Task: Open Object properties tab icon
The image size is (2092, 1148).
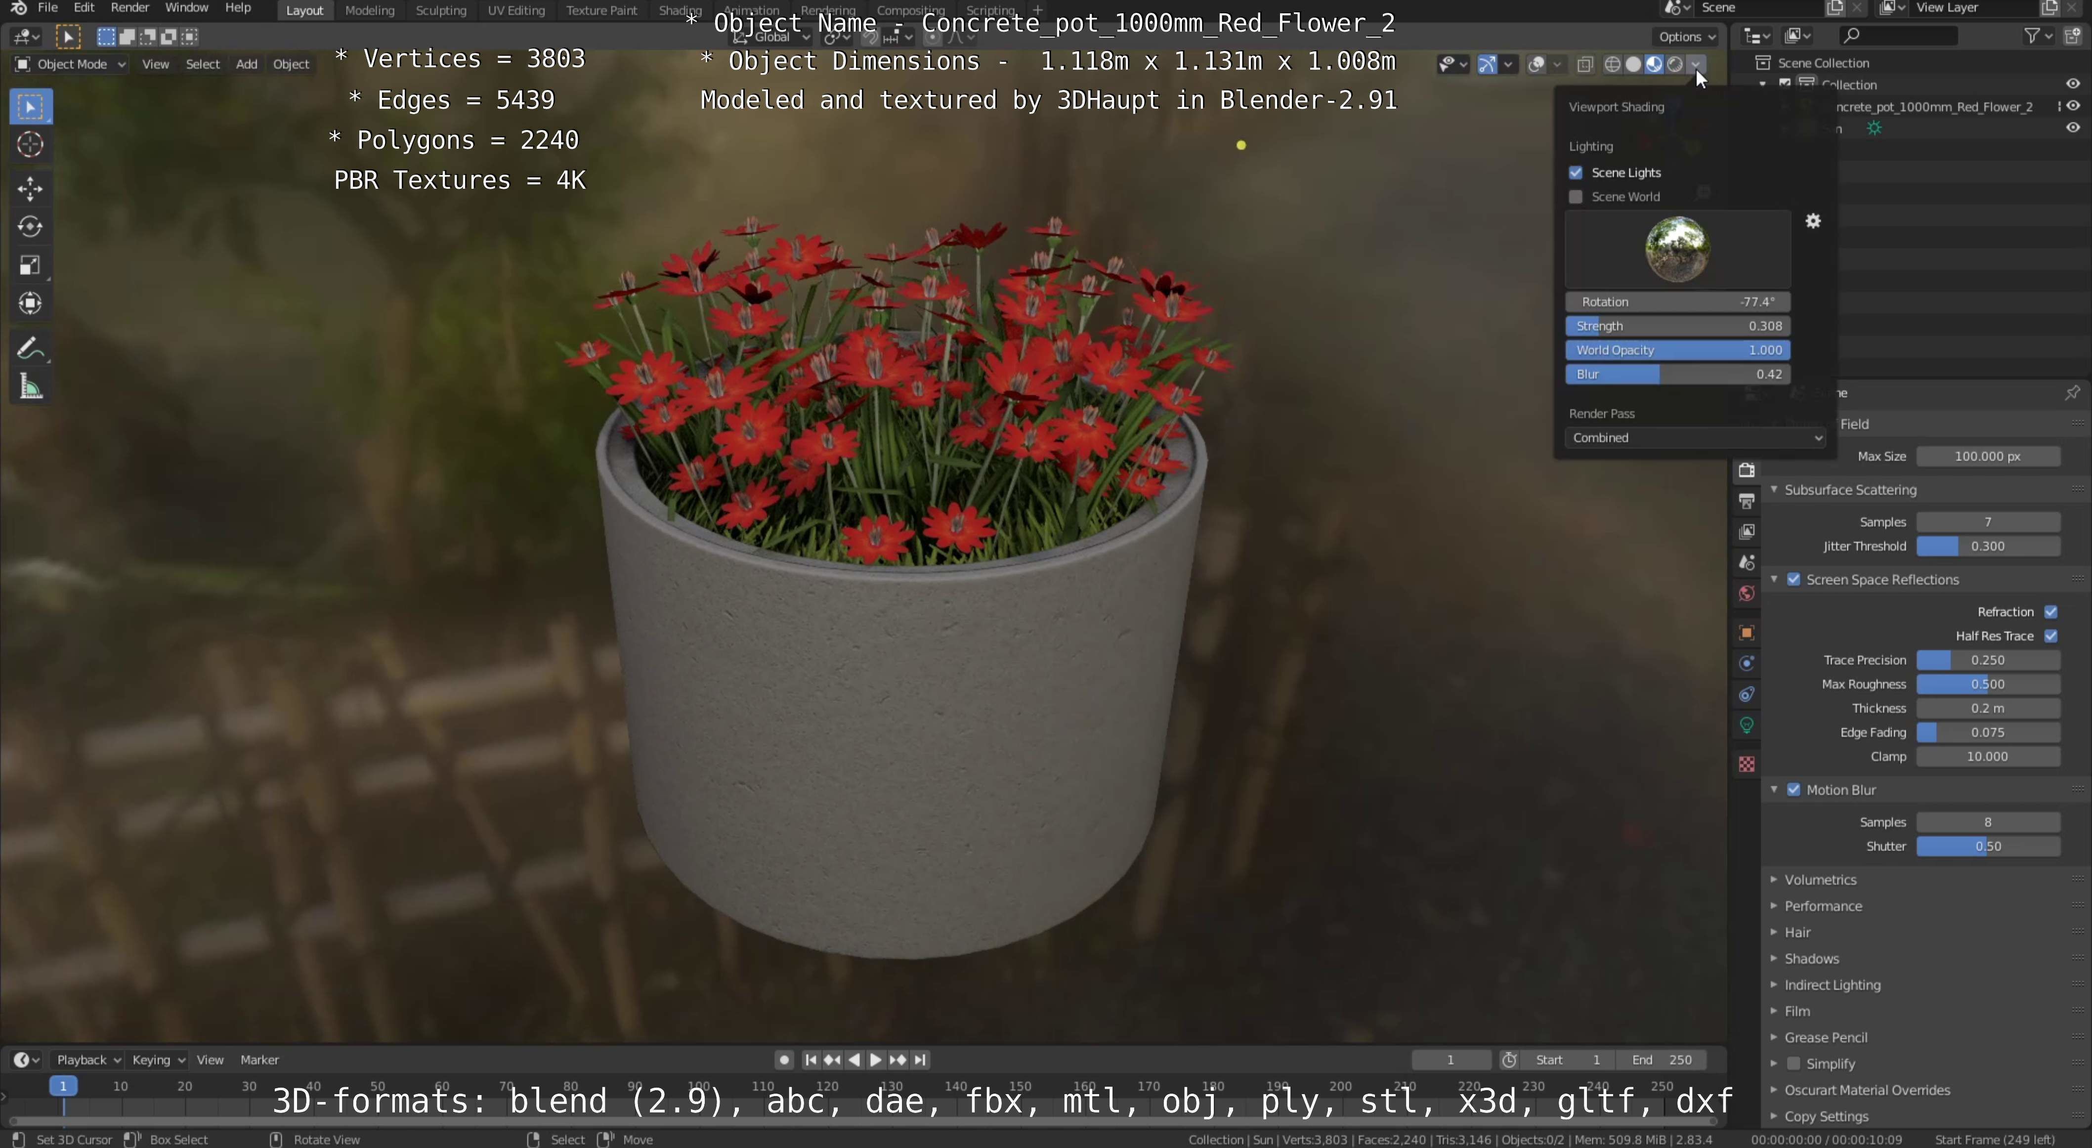Action: point(1747,633)
